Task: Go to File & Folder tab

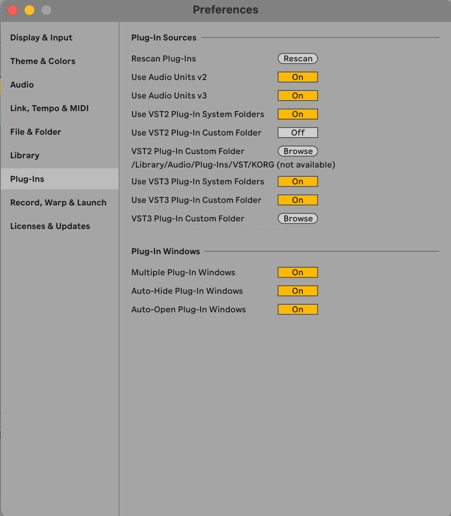Action: point(36,132)
